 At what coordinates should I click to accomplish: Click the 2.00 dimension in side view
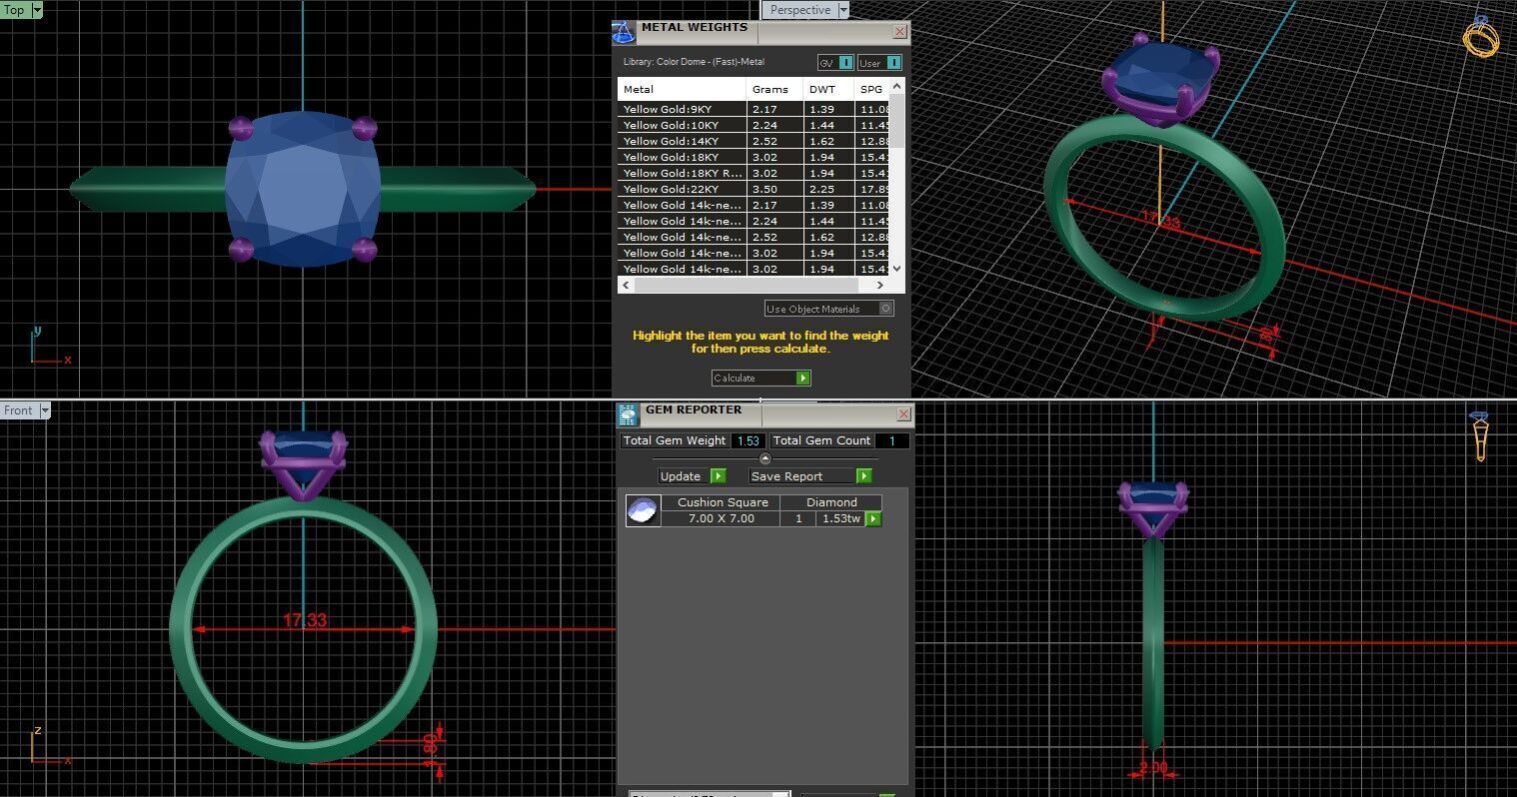[1152, 768]
